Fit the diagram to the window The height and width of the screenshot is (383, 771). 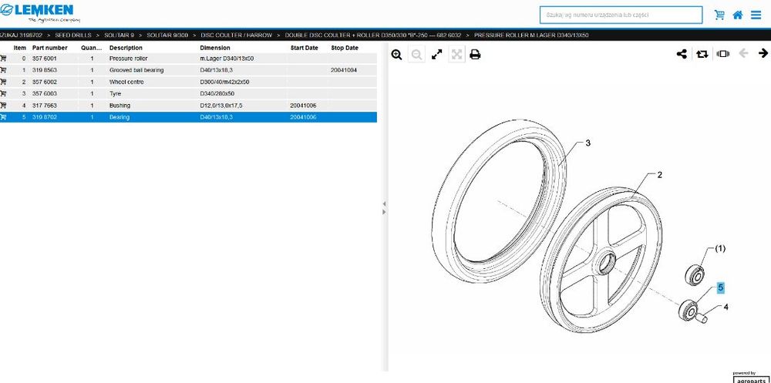point(456,55)
